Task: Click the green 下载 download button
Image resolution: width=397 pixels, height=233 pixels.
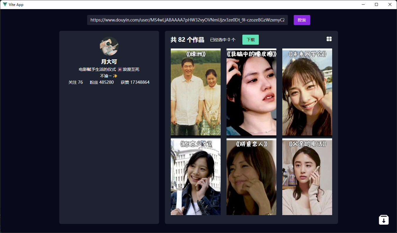Action: 250,40
